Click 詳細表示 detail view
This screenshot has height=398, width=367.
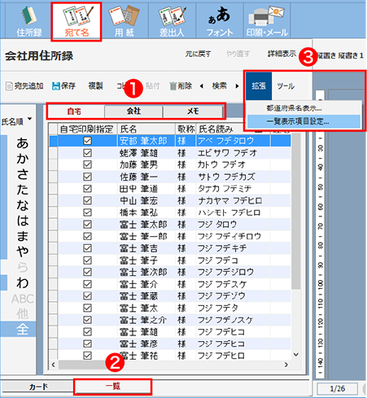coord(282,54)
